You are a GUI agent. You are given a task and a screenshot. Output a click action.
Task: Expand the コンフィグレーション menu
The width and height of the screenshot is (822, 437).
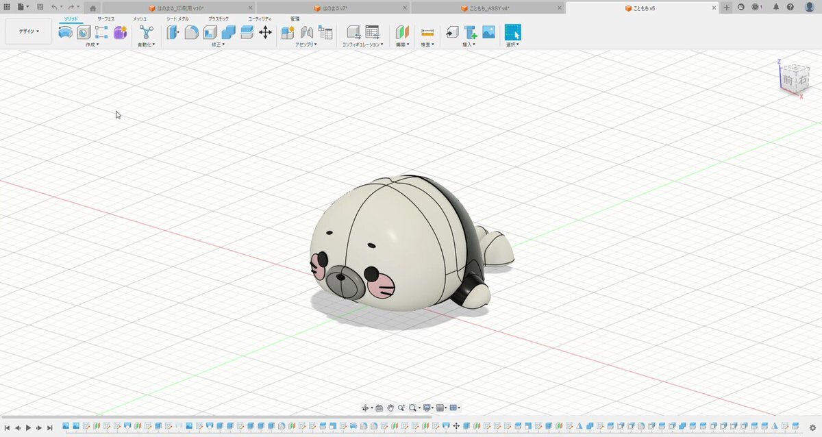click(363, 45)
